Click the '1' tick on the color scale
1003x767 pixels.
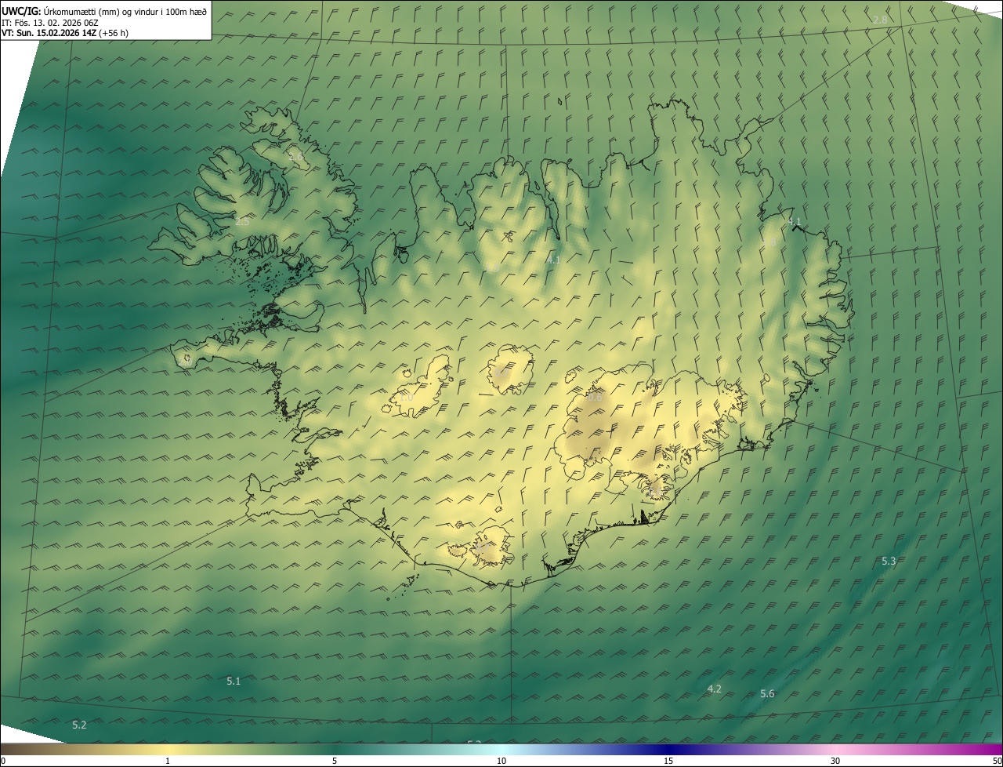point(168,761)
